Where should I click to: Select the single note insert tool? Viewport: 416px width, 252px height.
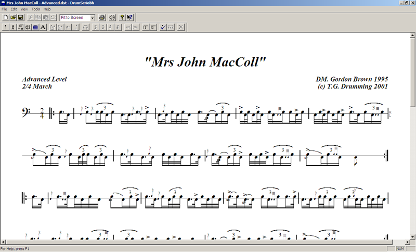click(x=5, y=27)
